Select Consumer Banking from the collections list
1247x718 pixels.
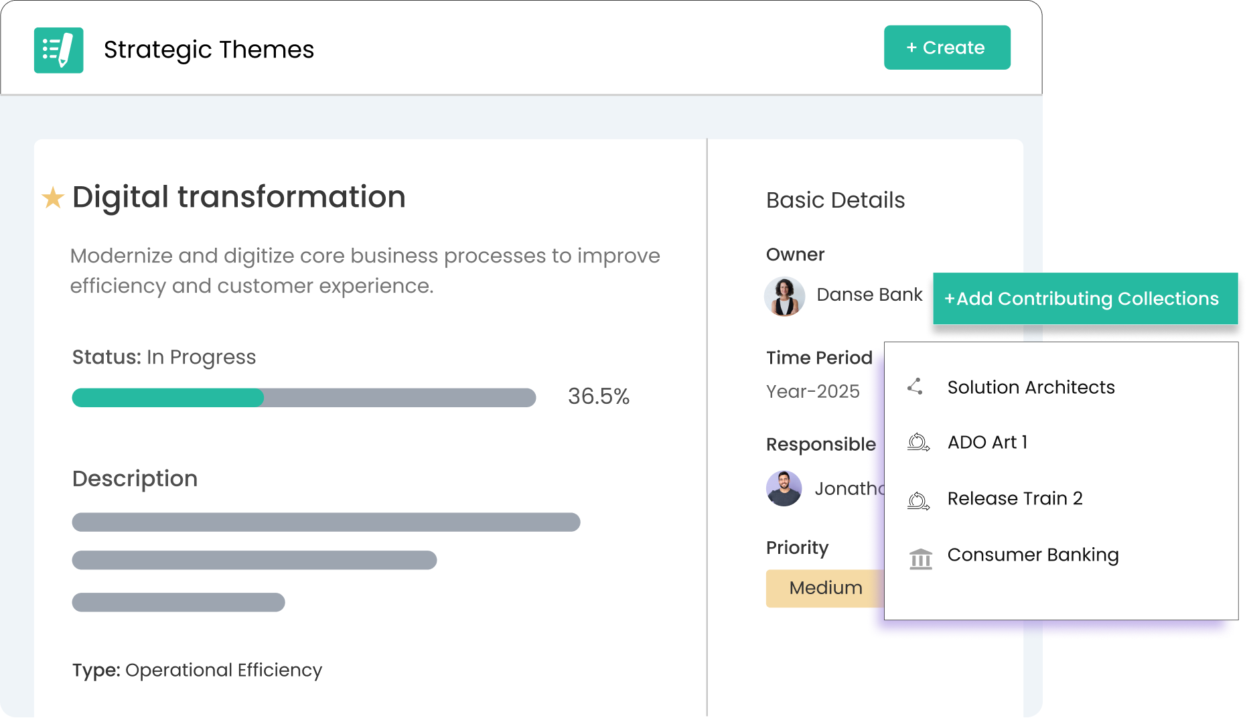pyautogui.click(x=1033, y=555)
